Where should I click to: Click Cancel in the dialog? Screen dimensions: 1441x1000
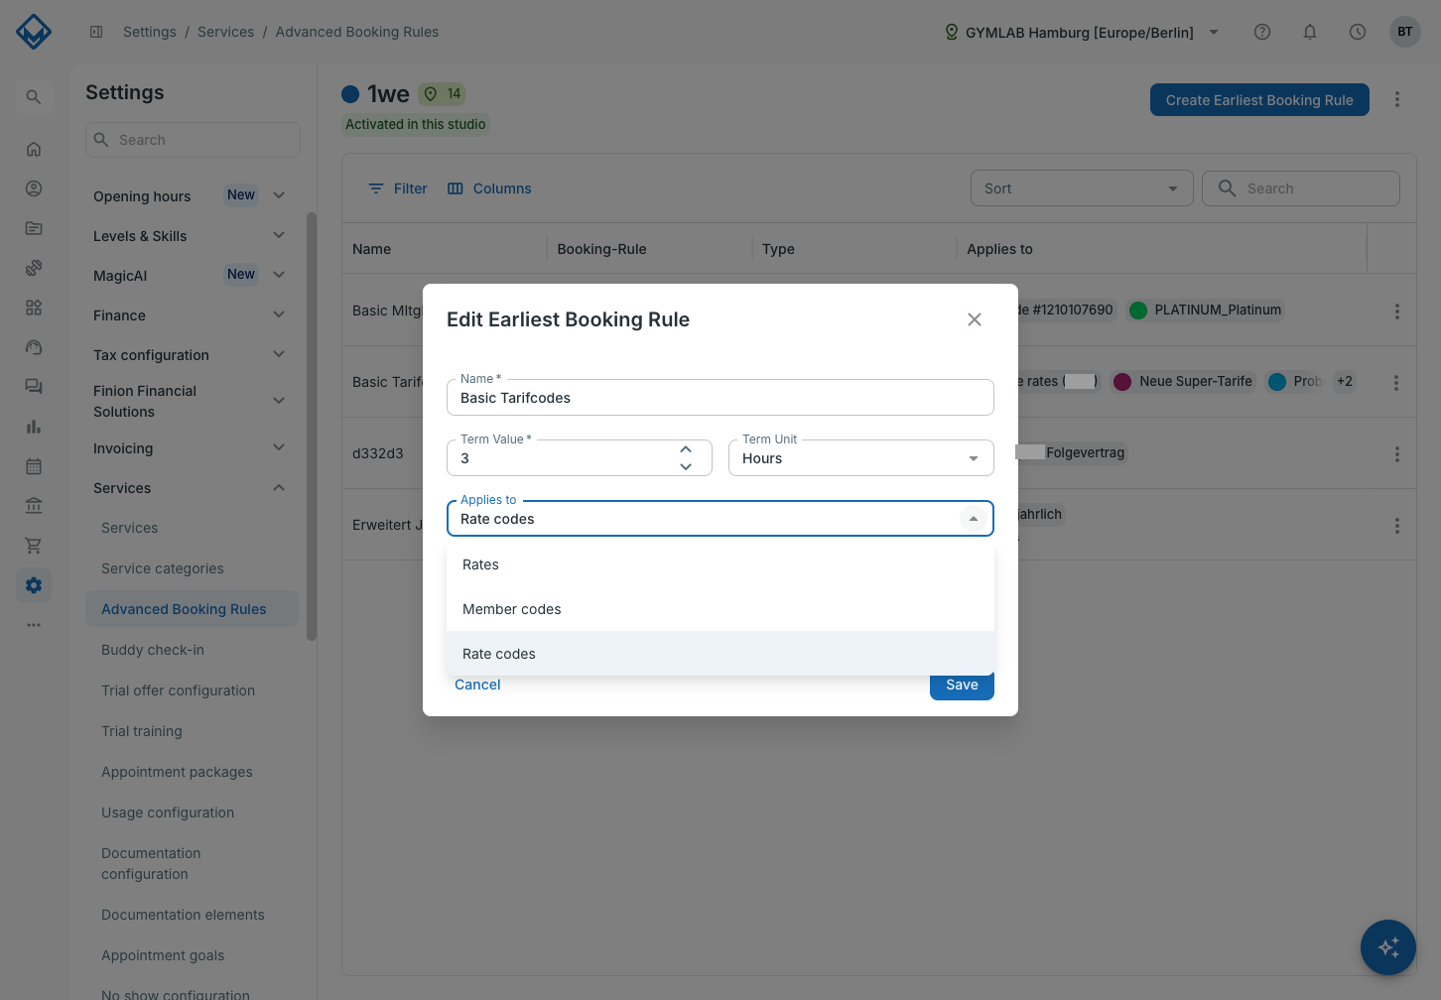pyautogui.click(x=477, y=685)
